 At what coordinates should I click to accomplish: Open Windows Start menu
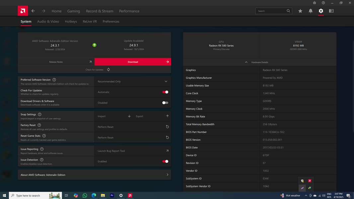[x=4, y=195]
